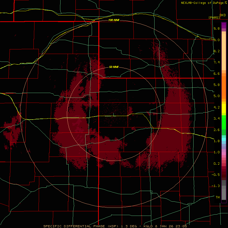Viewport: 228px width, 228px height.
Task: Click the purple top segment of the color bar
Action: (x=224, y=25)
